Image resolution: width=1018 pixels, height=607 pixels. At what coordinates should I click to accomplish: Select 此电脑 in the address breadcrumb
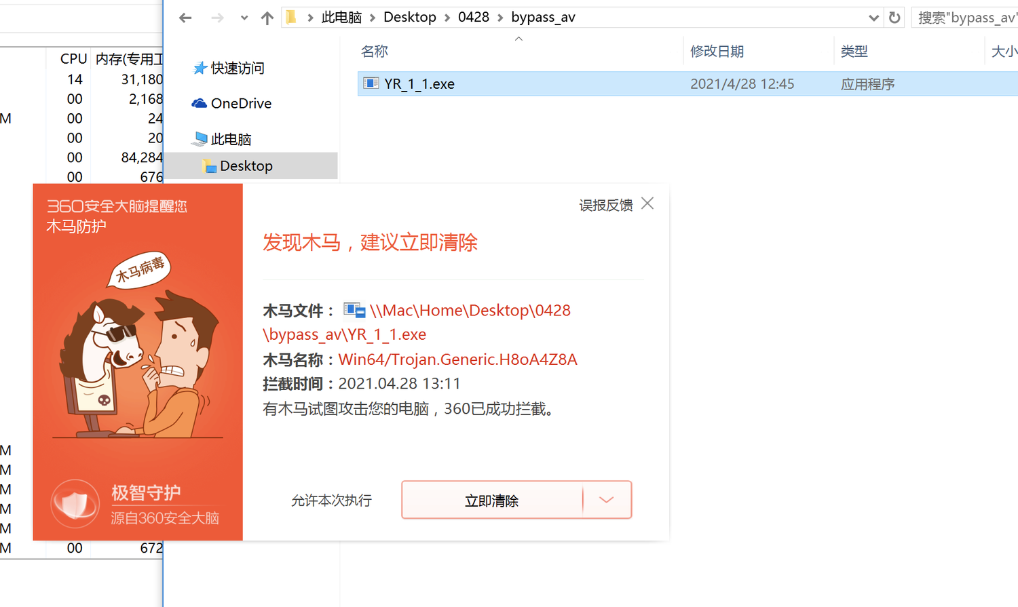[341, 17]
